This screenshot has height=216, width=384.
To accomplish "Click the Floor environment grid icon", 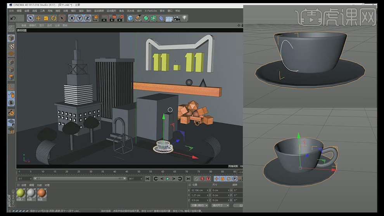I will 169,19.
